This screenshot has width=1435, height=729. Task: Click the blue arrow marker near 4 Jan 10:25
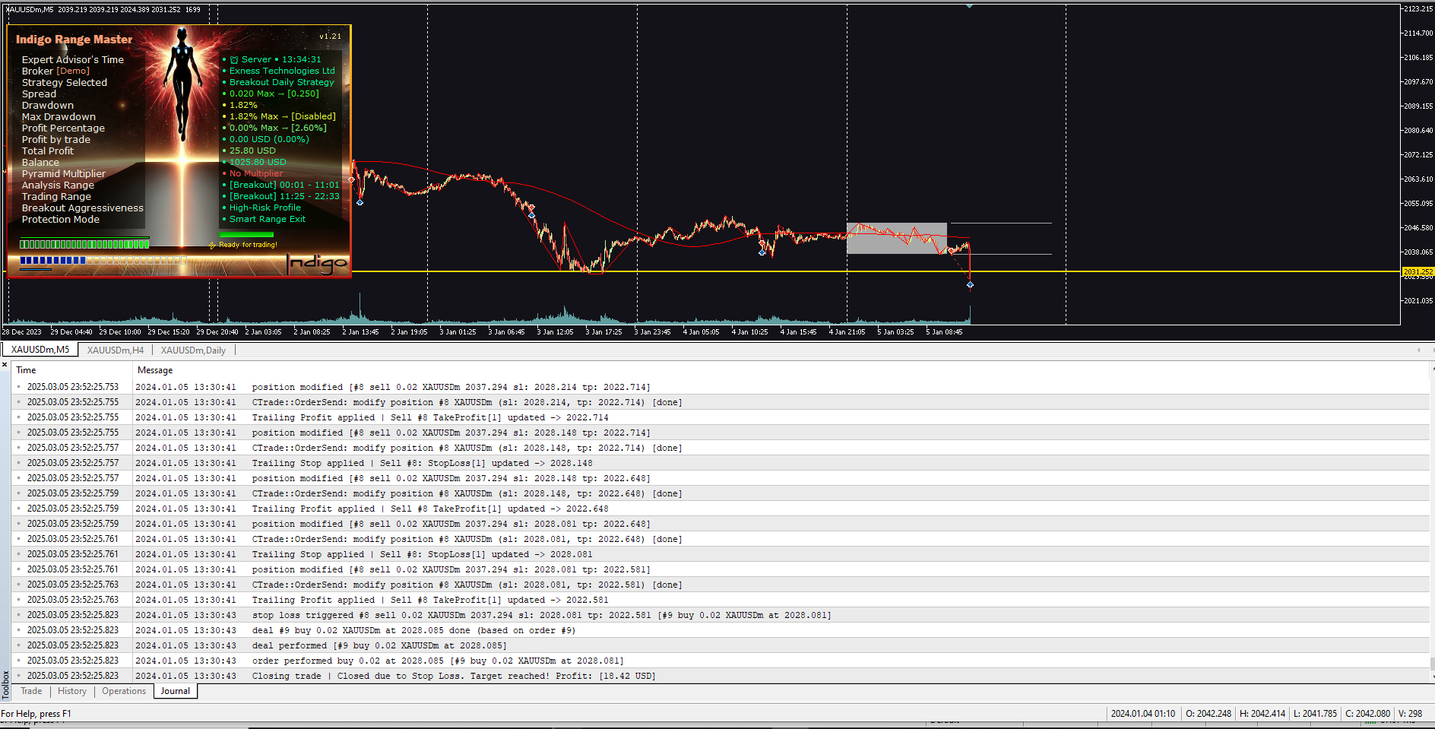coord(762,252)
